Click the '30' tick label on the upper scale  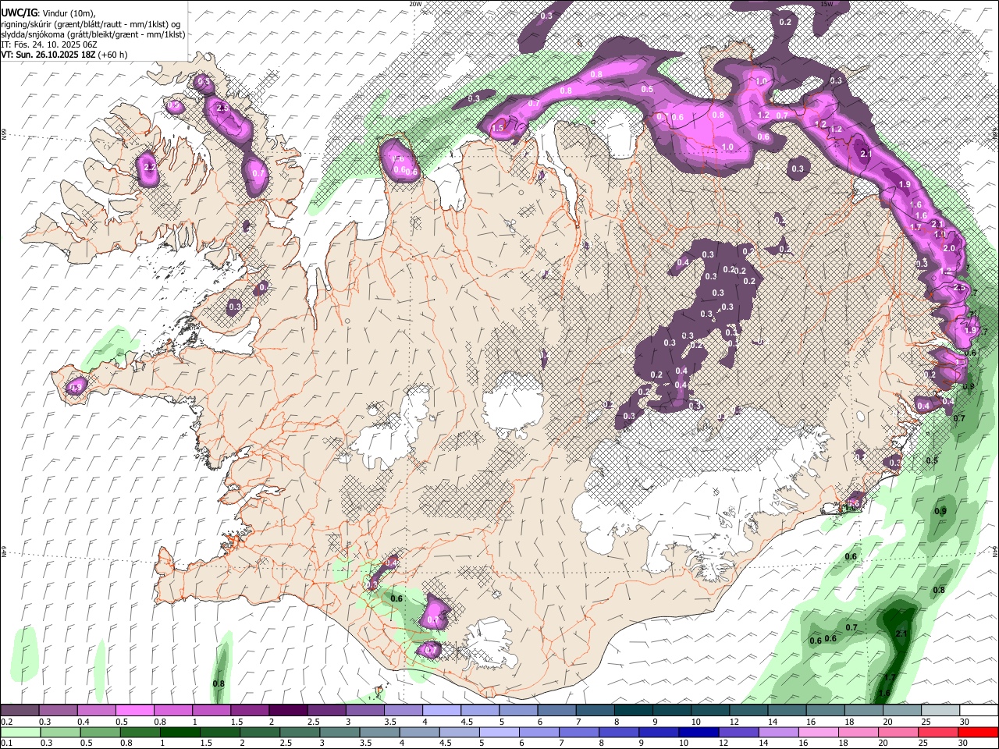(x=965, y=722)
